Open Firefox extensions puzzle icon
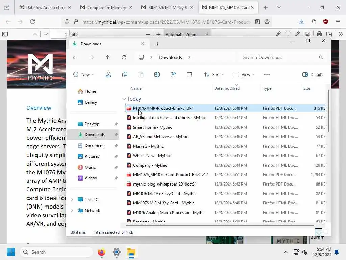 (314, 22)
